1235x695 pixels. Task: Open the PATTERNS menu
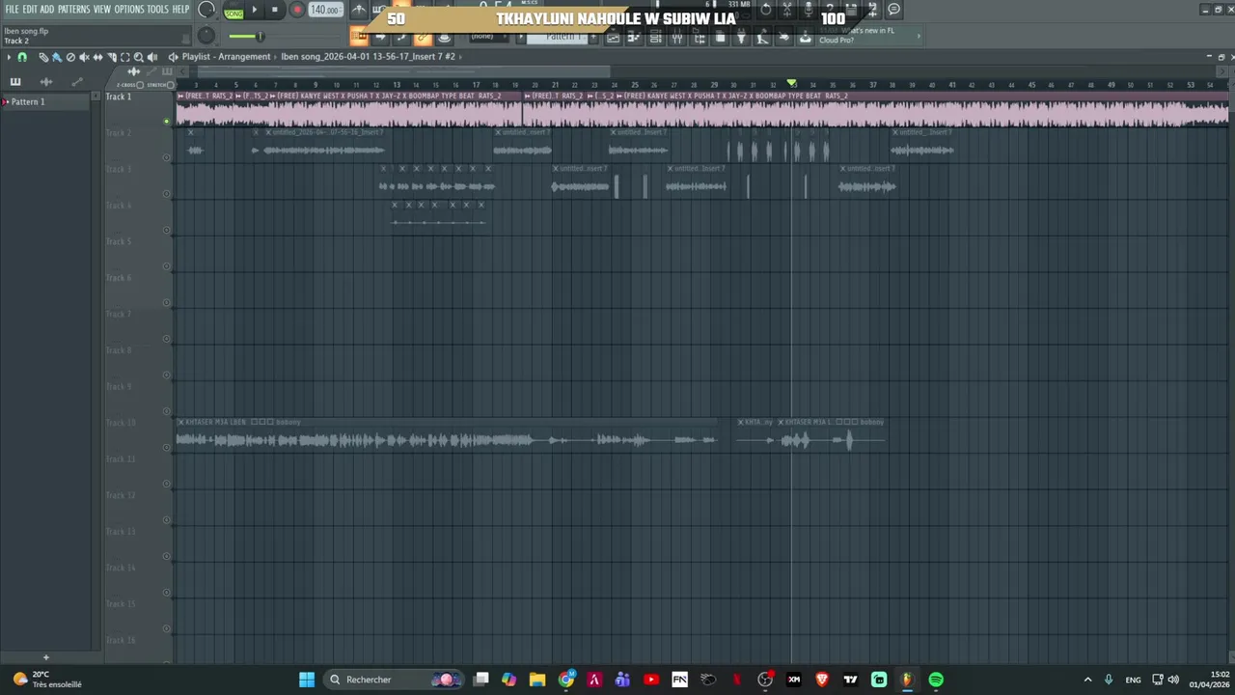pos(73,10)
